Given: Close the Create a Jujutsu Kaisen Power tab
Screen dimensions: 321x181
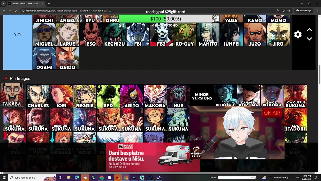Looking at the screenshot, I should click(43, 4).
